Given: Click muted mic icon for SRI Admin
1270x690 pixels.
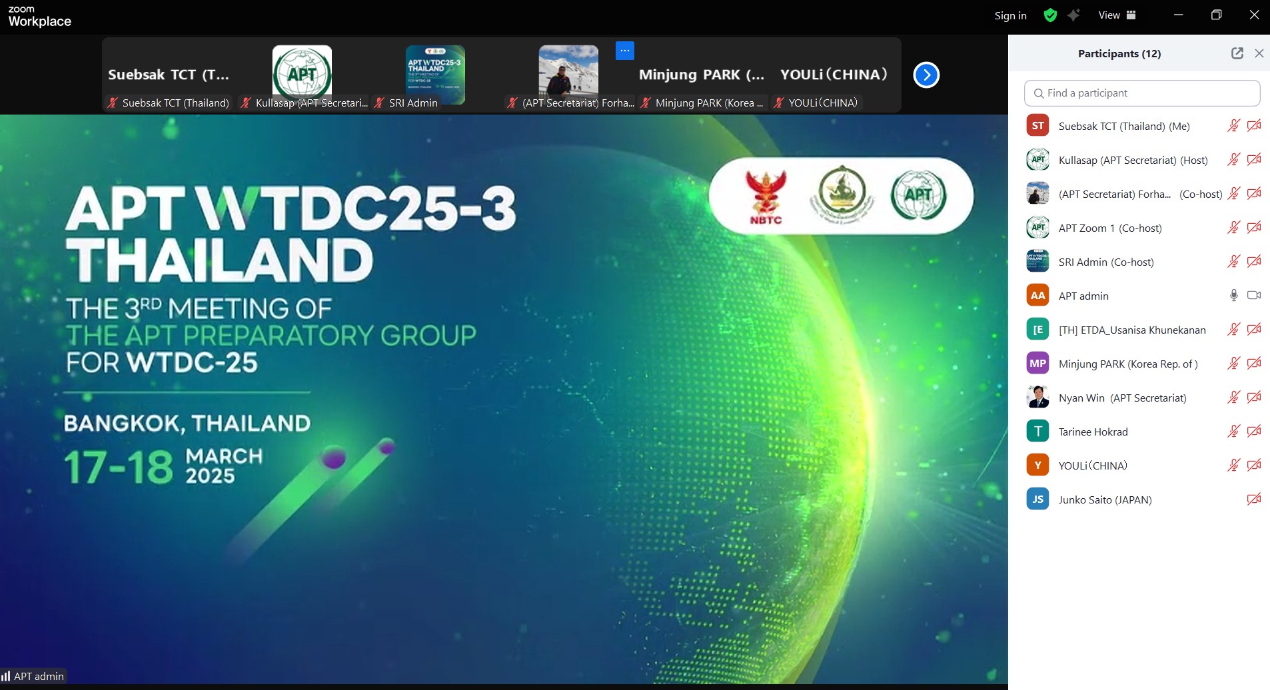Looking at the screenshot, I should click(1233, 261).
